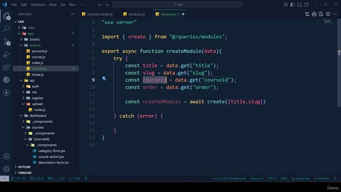Screen dimensions: 341x192
Task: Open the Go menu
Action: [63, 5]
